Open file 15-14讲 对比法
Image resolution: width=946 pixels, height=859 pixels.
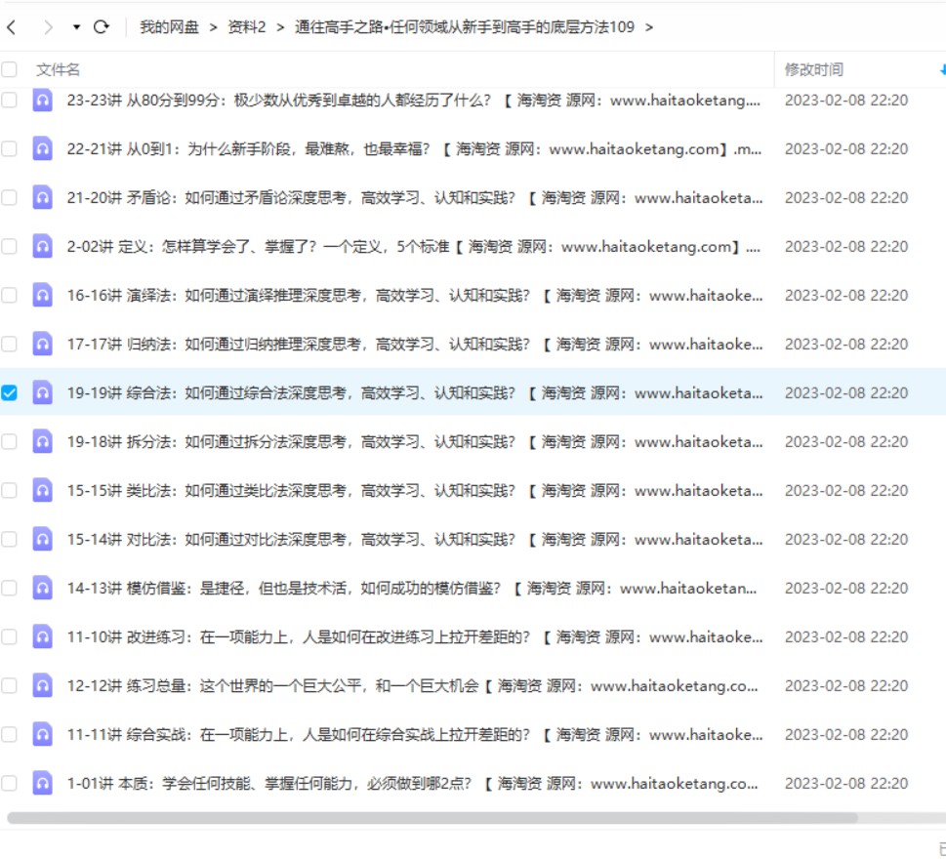(x=415, y=539)
